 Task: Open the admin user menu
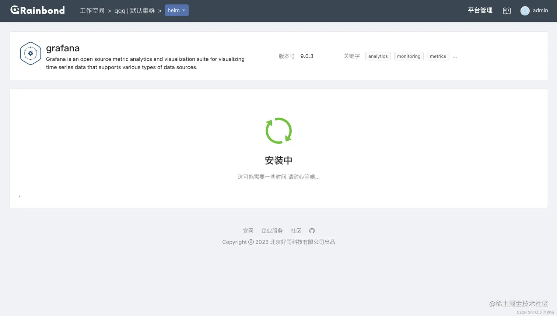[540, 10]
